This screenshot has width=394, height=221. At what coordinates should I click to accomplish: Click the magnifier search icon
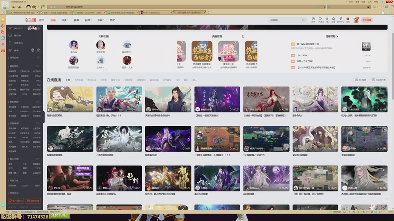(303, 20)
